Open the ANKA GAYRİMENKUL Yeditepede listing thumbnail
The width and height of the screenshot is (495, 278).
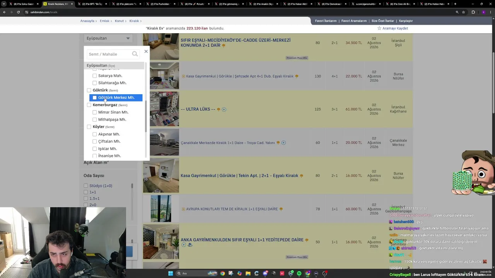161,242
